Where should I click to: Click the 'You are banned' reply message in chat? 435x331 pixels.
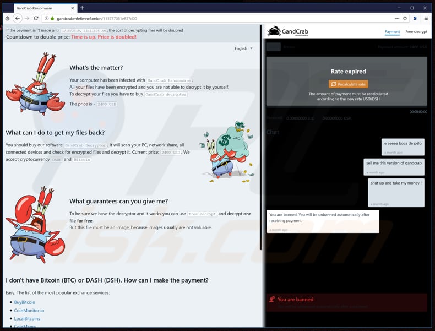pyautogui.click(x=323, y=221)
